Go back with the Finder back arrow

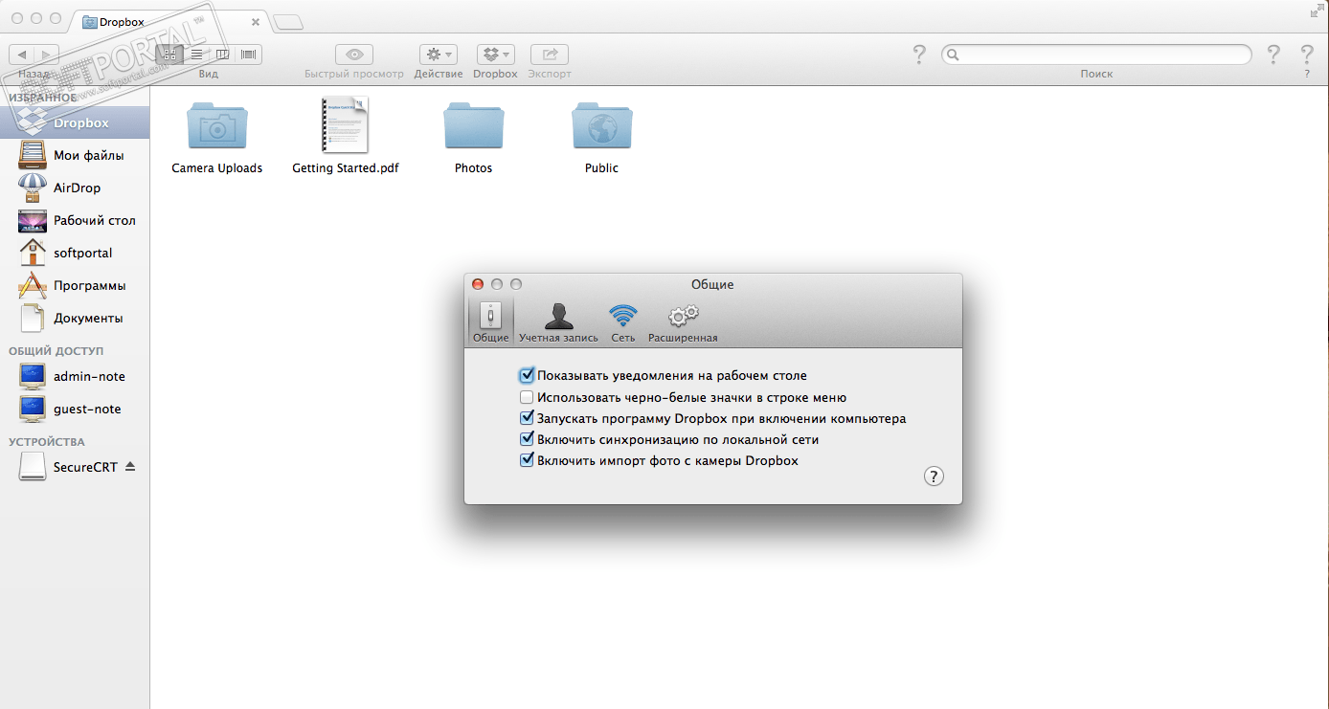(x=22, y=55)
